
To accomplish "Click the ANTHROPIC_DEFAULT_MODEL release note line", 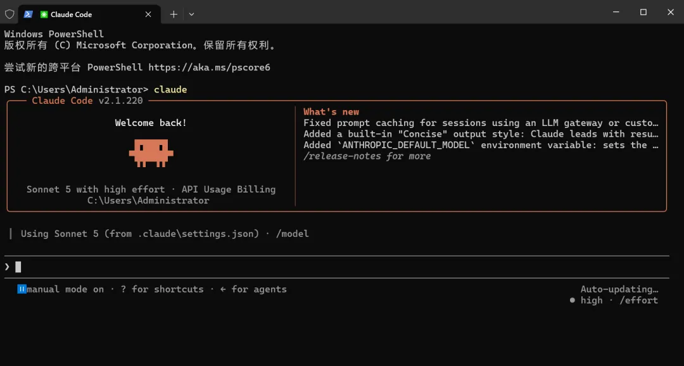I will point(481,145).
